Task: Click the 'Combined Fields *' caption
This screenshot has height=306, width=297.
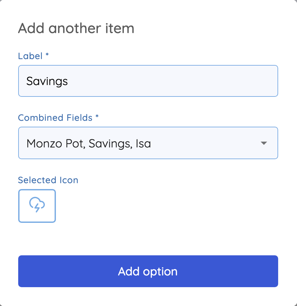Action: click(58, 118)
